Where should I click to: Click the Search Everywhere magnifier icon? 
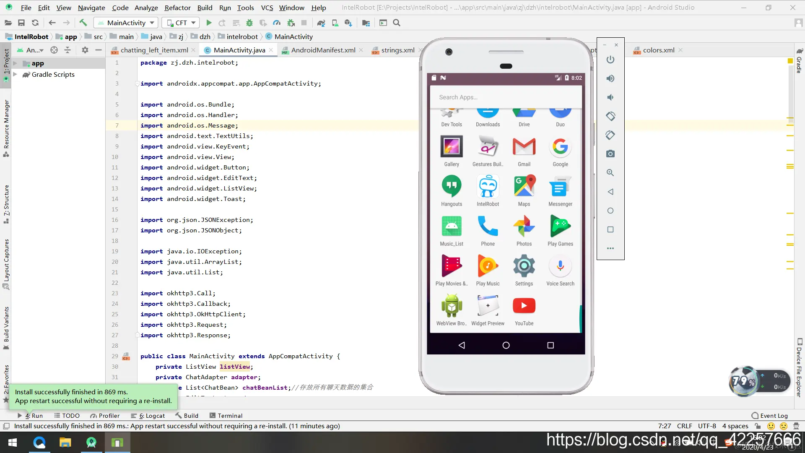[397, 23]
